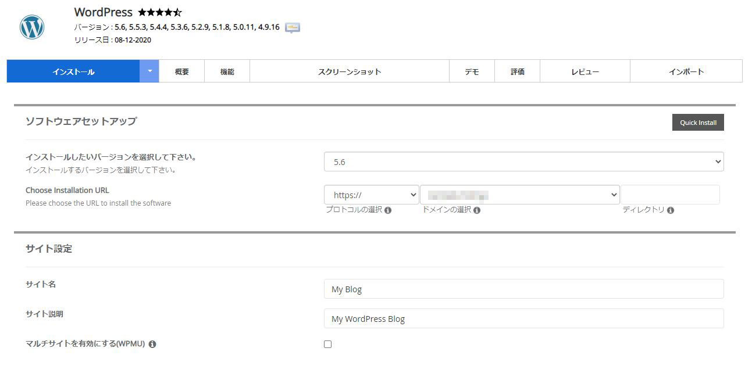Click into the ディレクトリ input field
The width and height of the screenshot is (752, 373).
click(670, 195)
